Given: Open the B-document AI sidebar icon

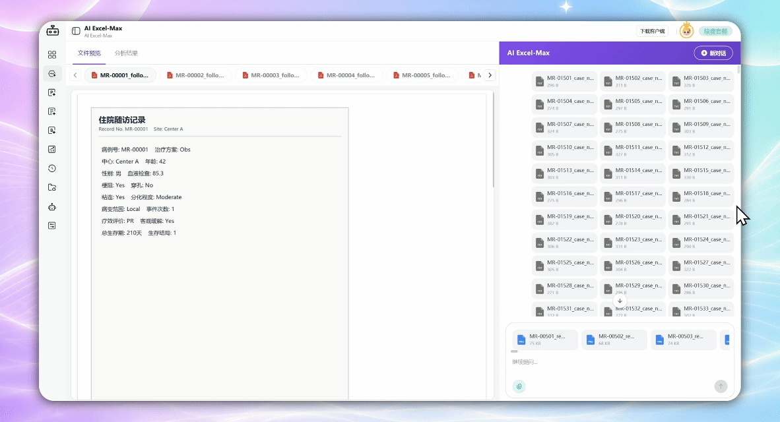Looking at the screenshot, I should tap(51, 131).
